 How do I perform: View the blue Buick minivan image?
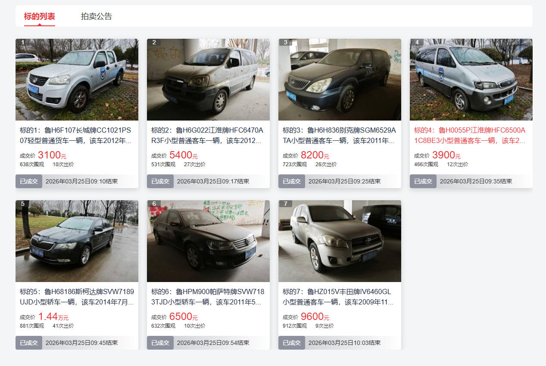point(340,80)
